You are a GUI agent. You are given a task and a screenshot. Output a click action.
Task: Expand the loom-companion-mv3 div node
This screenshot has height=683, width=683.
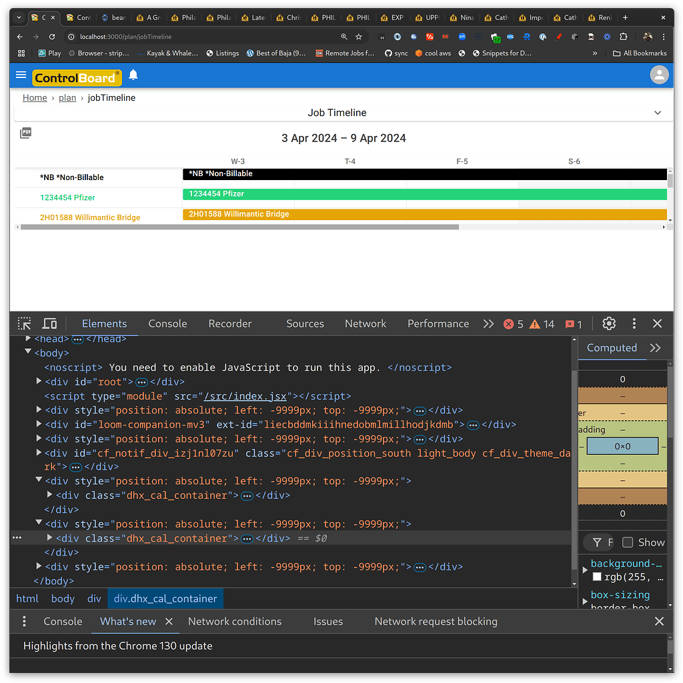tap(39, 424)
